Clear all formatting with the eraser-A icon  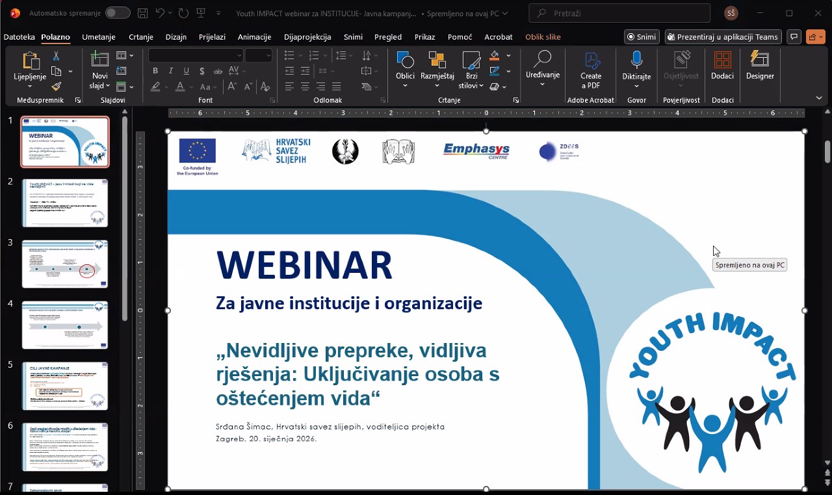(x=264, y=86)
